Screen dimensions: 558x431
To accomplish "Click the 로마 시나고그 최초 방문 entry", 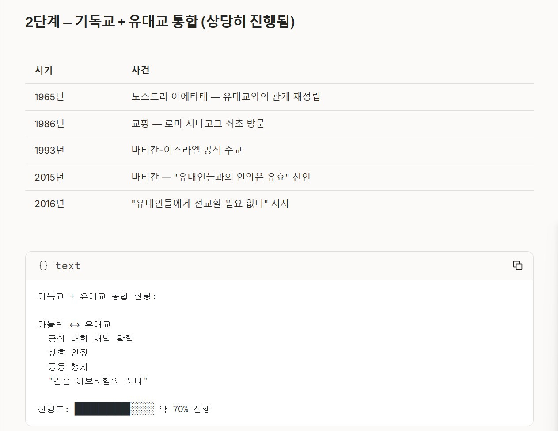I will coord(198,124).
